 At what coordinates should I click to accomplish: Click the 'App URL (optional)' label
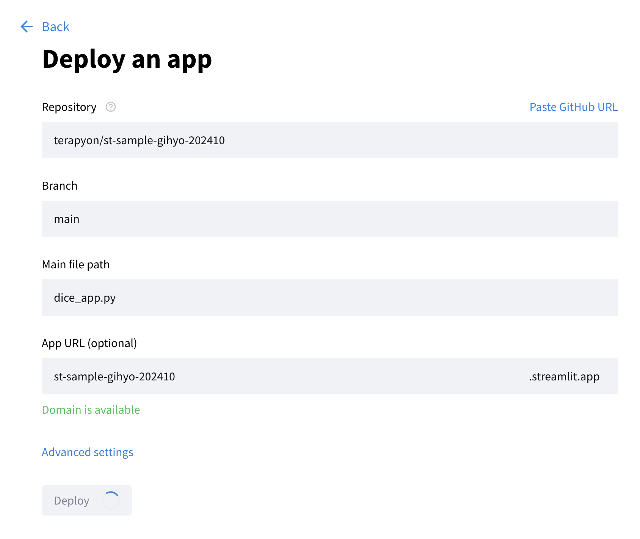[x=89, y=343]
